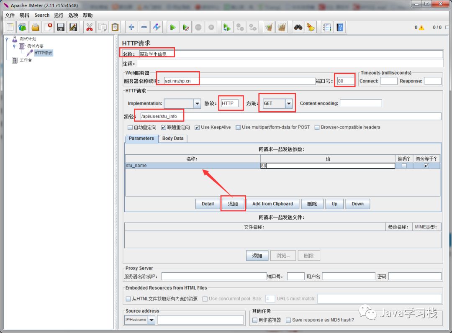Click the New test plan toolbar icon
452x333 pixels.
coord(10,27)
